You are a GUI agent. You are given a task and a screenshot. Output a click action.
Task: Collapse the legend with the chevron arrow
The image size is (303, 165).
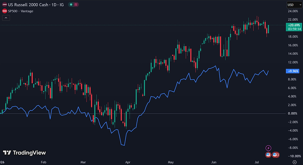[6, 18]
